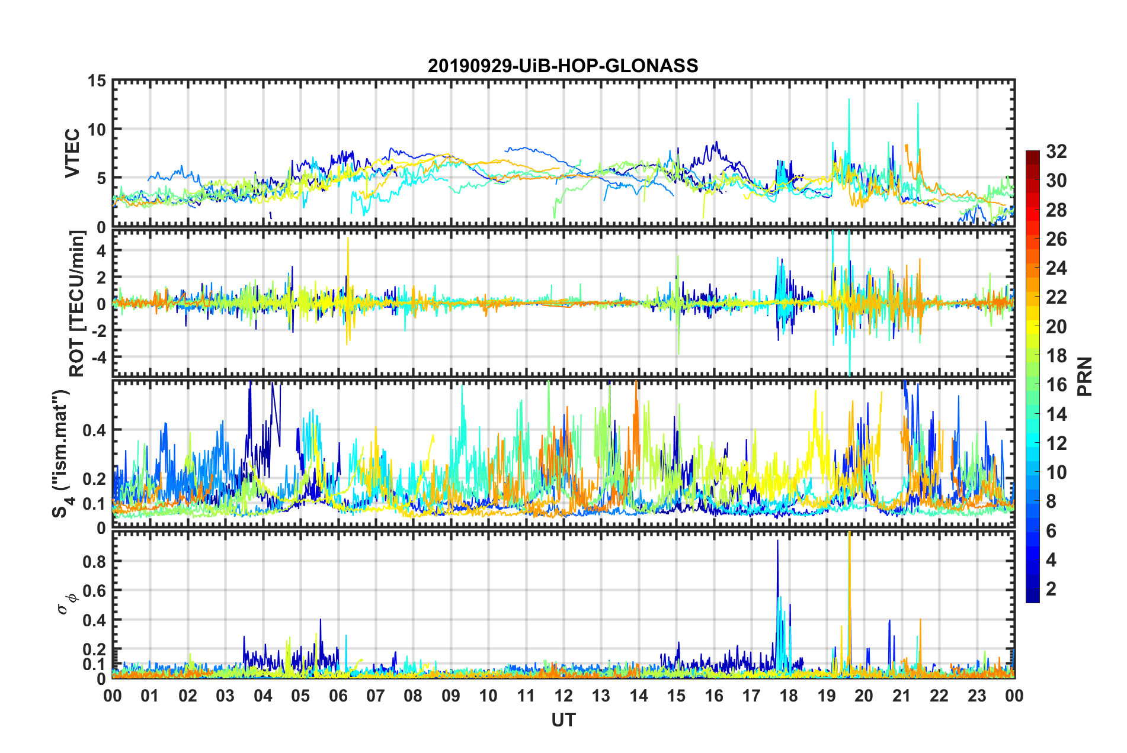The width and height of the screenshot is (1127, 753).
Task: Click the 0.8 tick on the sigma-phi axis
Action: coord(95,561)
